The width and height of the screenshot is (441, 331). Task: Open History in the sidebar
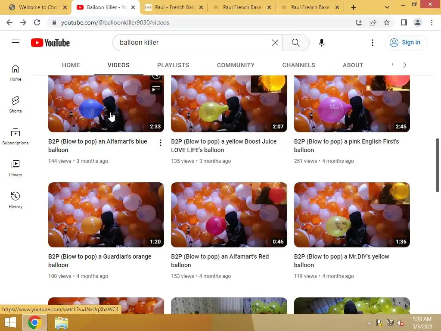tap(16, 200)
